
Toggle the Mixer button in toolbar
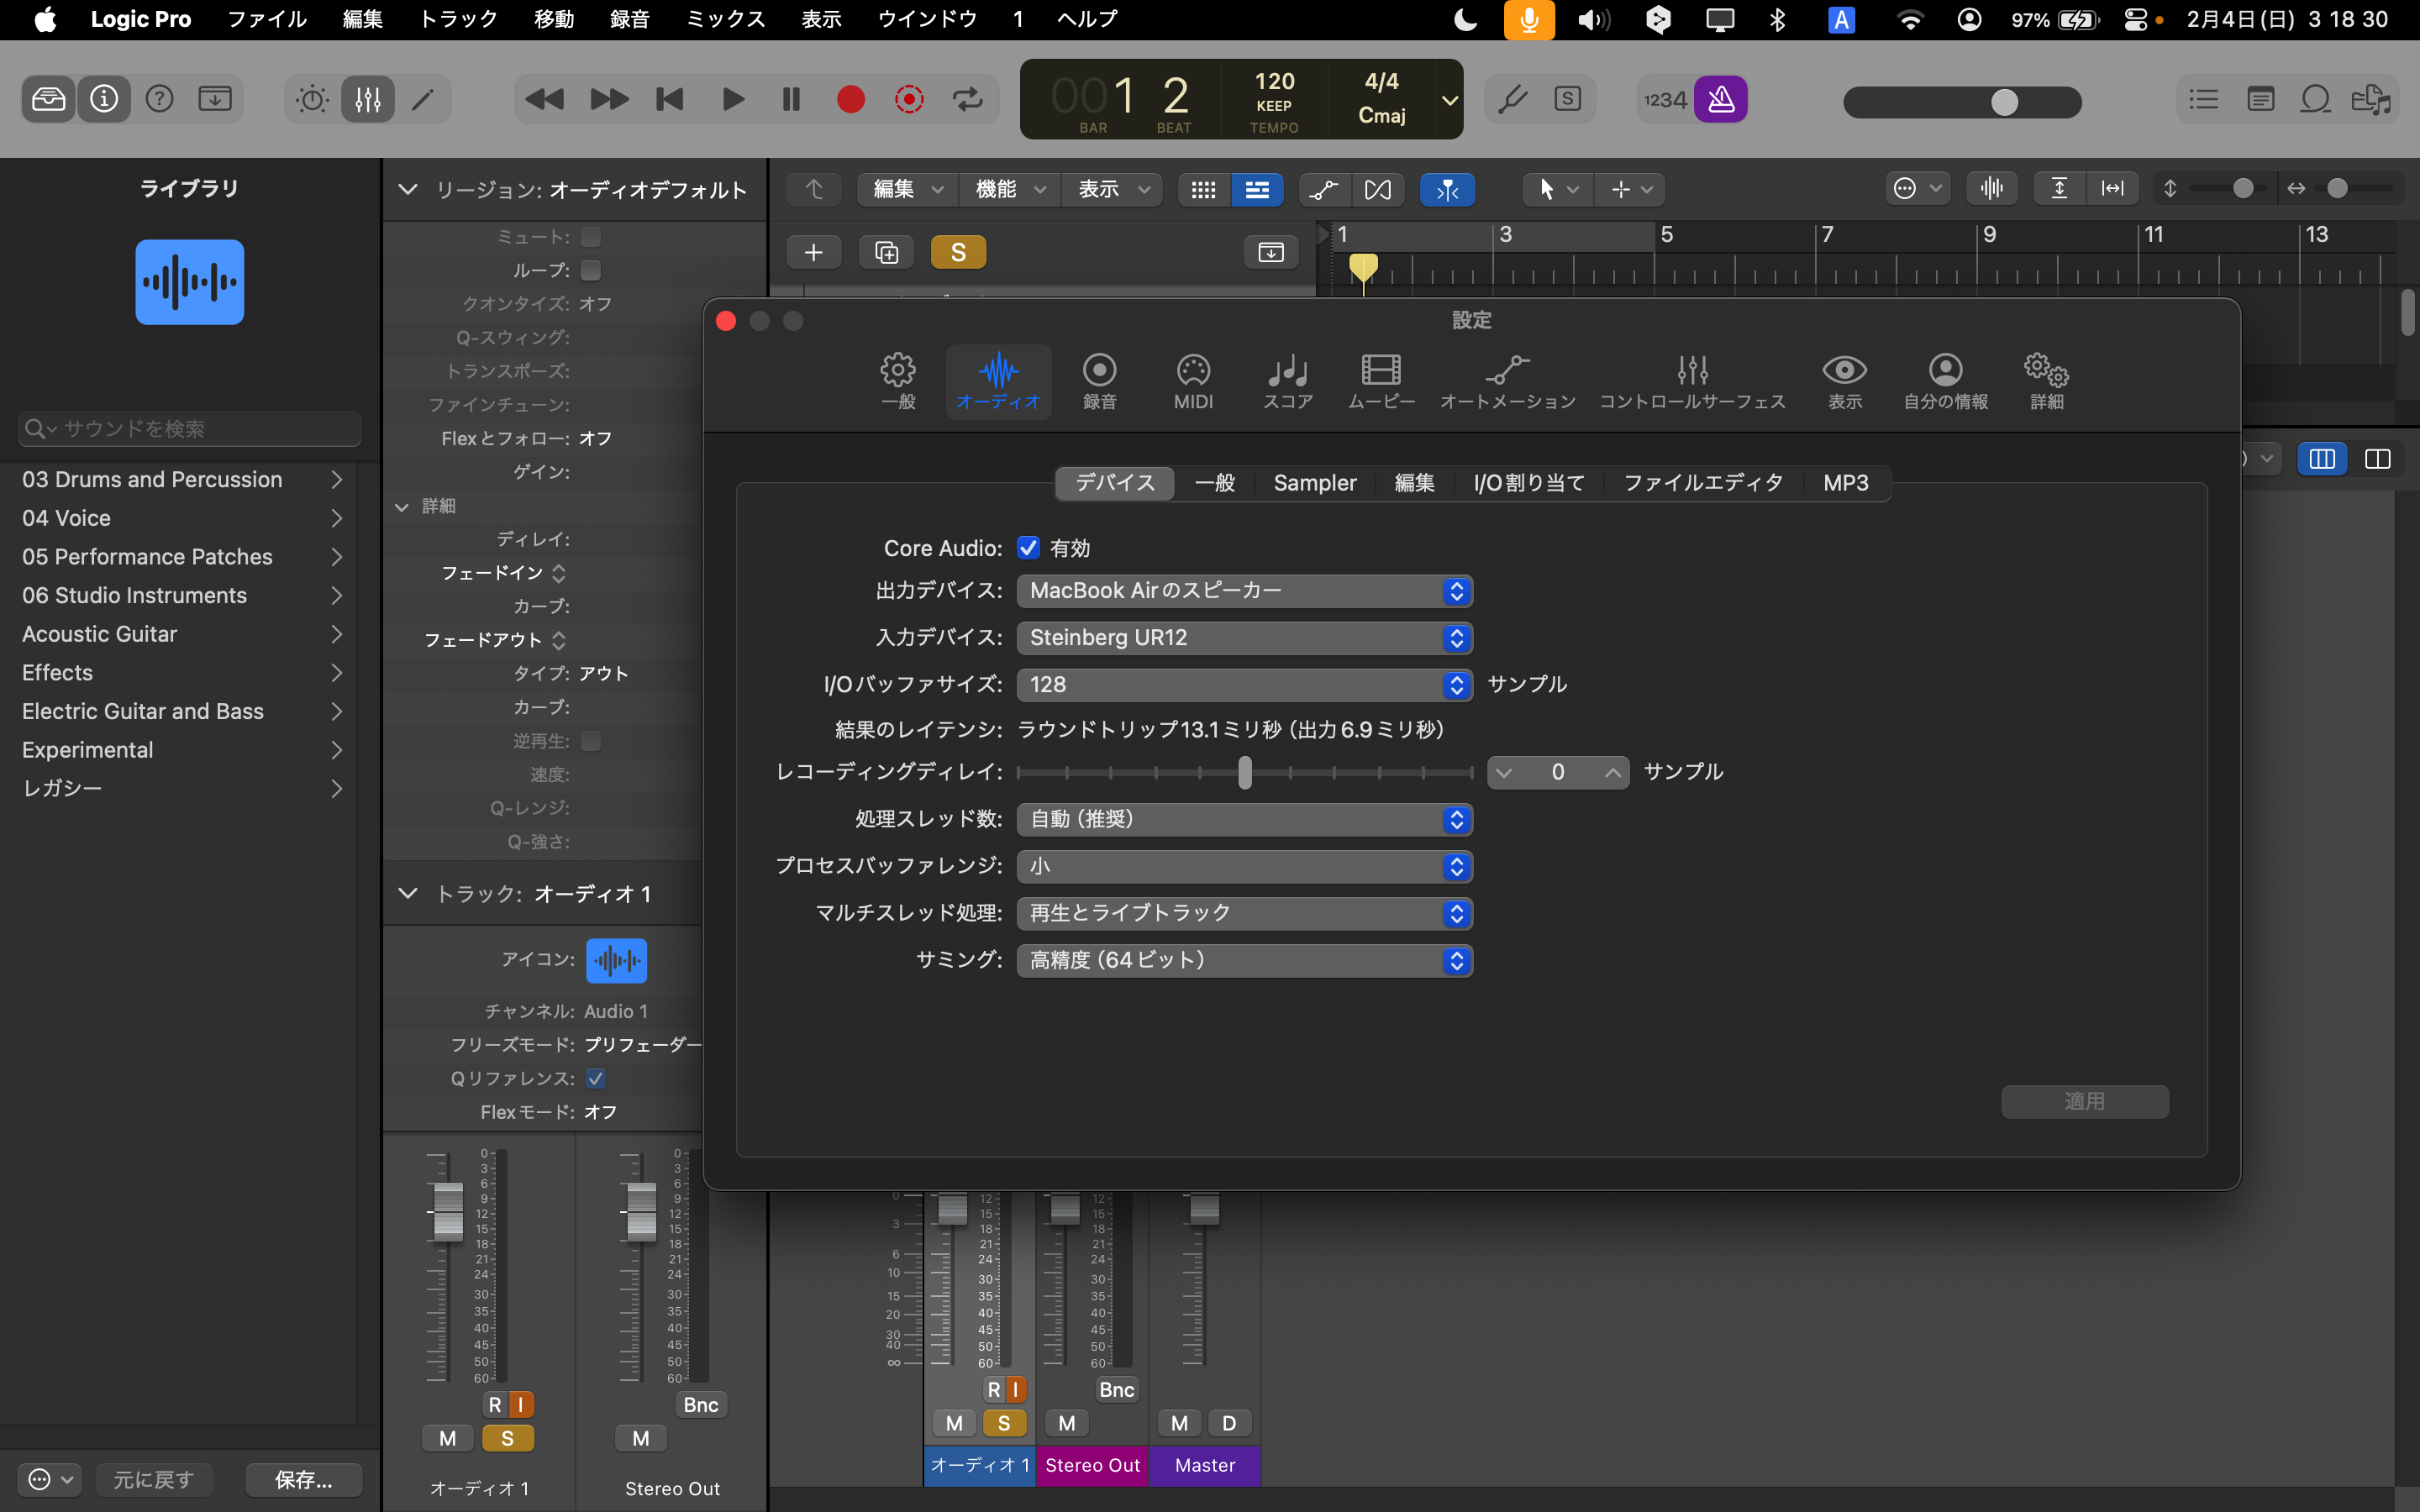[x=367, y=99]
